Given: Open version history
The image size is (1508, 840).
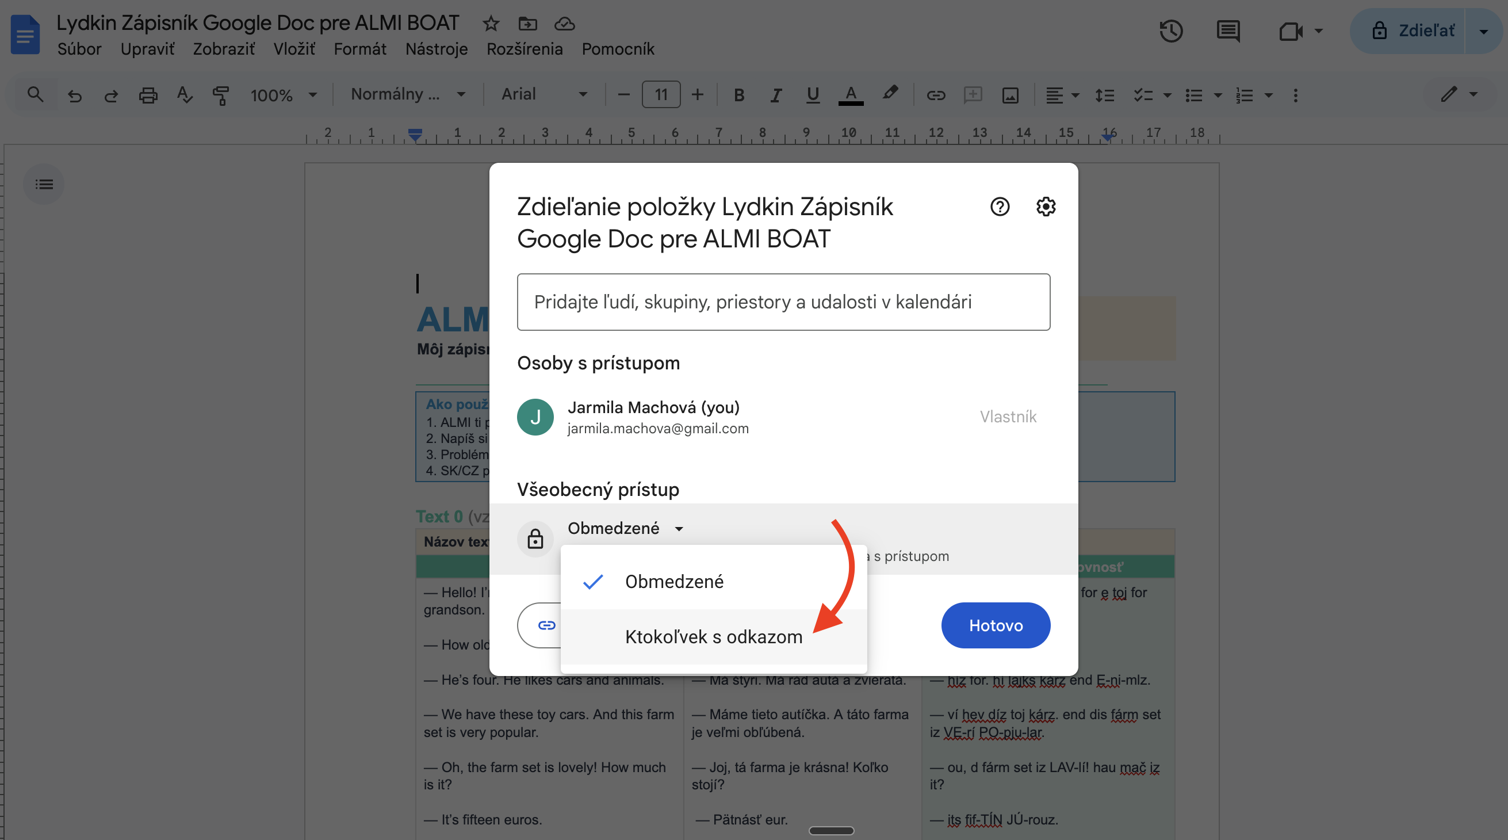Looking at the screenshot, I should tap(1171, 31).
